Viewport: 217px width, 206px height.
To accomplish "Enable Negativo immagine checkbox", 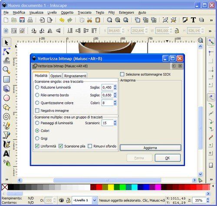I will click(x=37, y=110).
